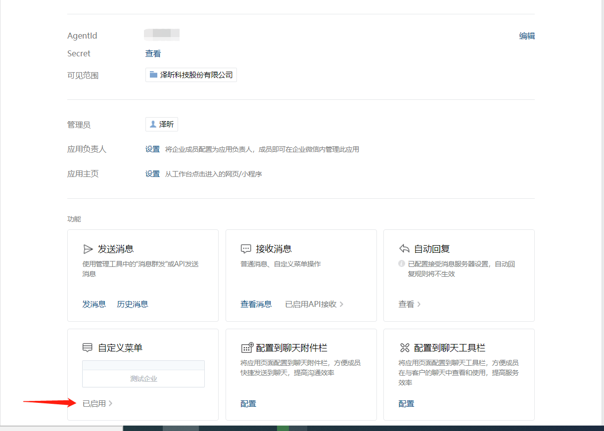604x431 pixels.
Task: Open the 泽昕科技股份有限公司 visible range tag
Action: (191, 75)
